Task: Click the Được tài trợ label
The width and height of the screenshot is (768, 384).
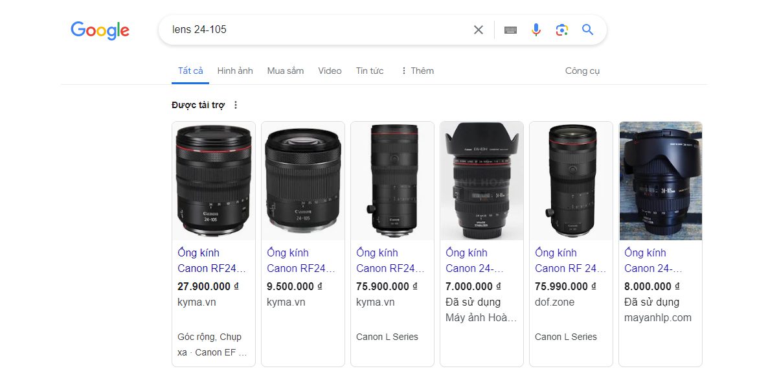Action: coord(198,105)
